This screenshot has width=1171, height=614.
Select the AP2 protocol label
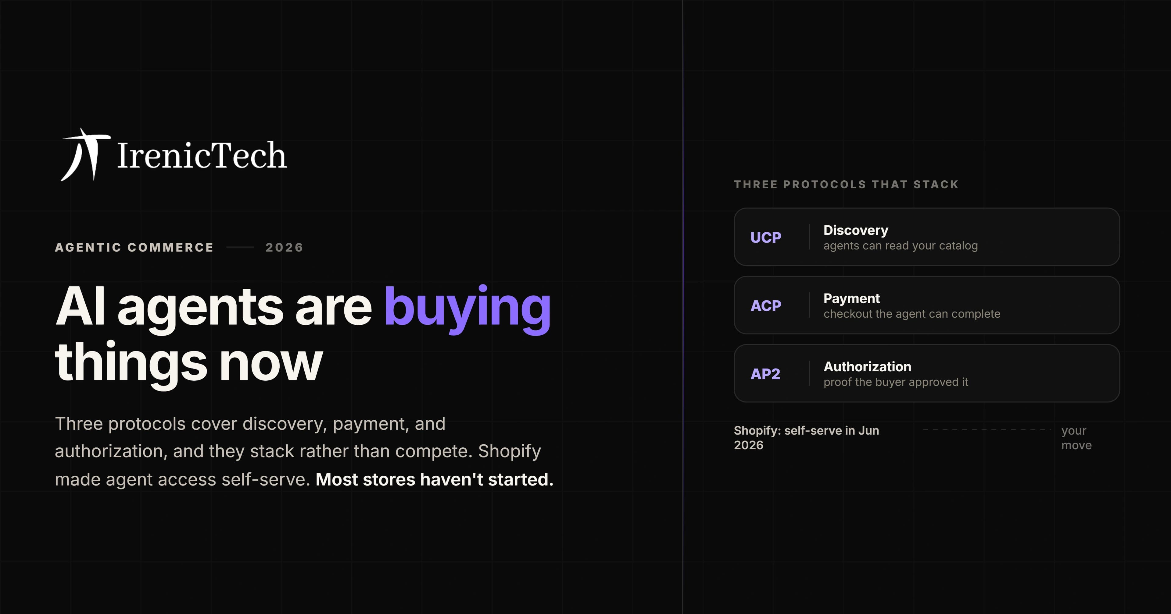[x=765, y=373]
